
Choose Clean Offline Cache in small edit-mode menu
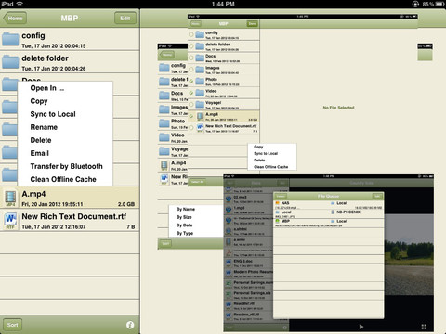tap(270, 167)
